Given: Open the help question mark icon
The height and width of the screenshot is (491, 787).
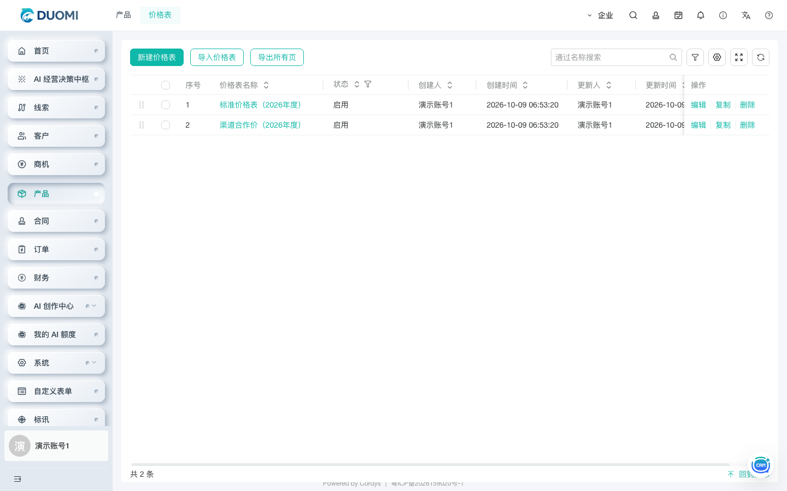Looking at the screenshot, I should pyautogui.click(x=769, y=15).
